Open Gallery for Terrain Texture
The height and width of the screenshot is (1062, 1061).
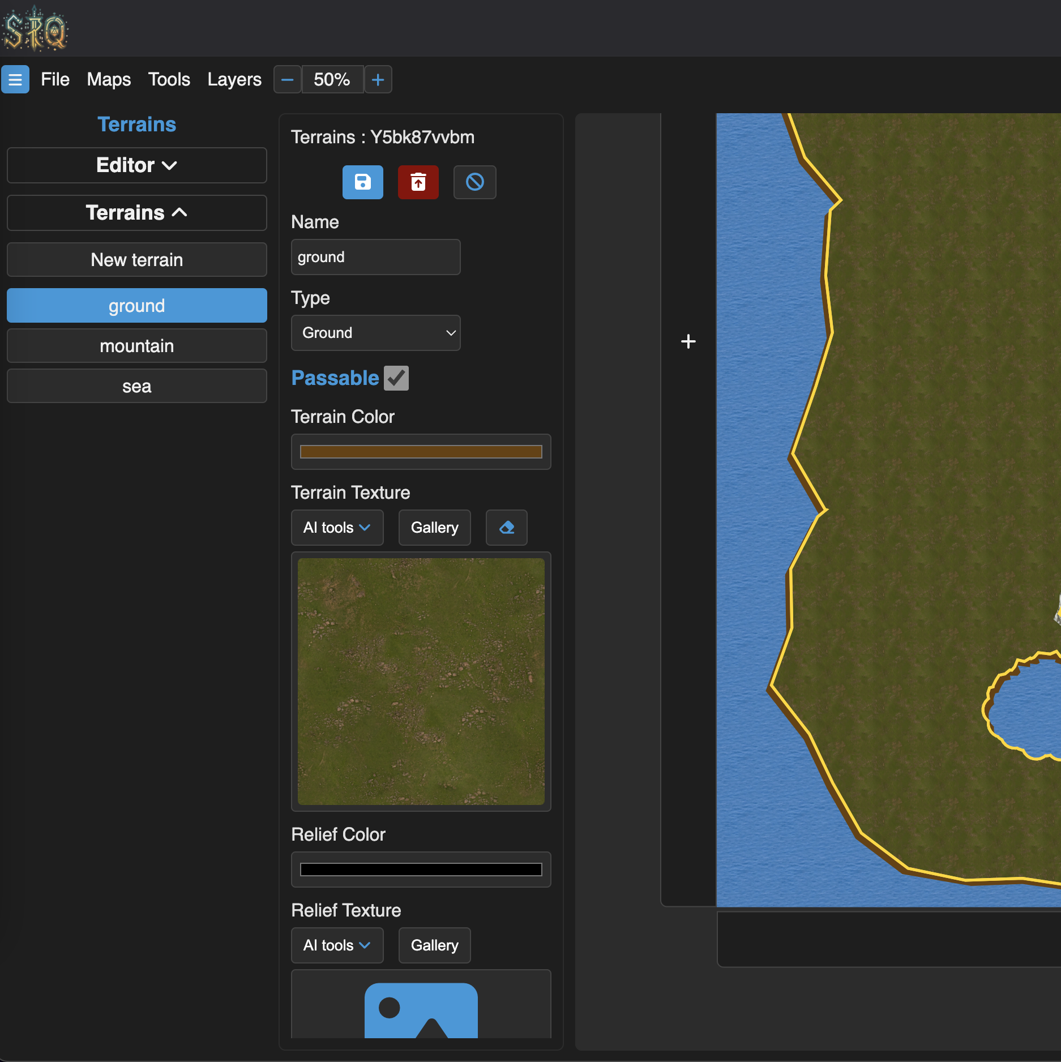click(x=434, y=528)
